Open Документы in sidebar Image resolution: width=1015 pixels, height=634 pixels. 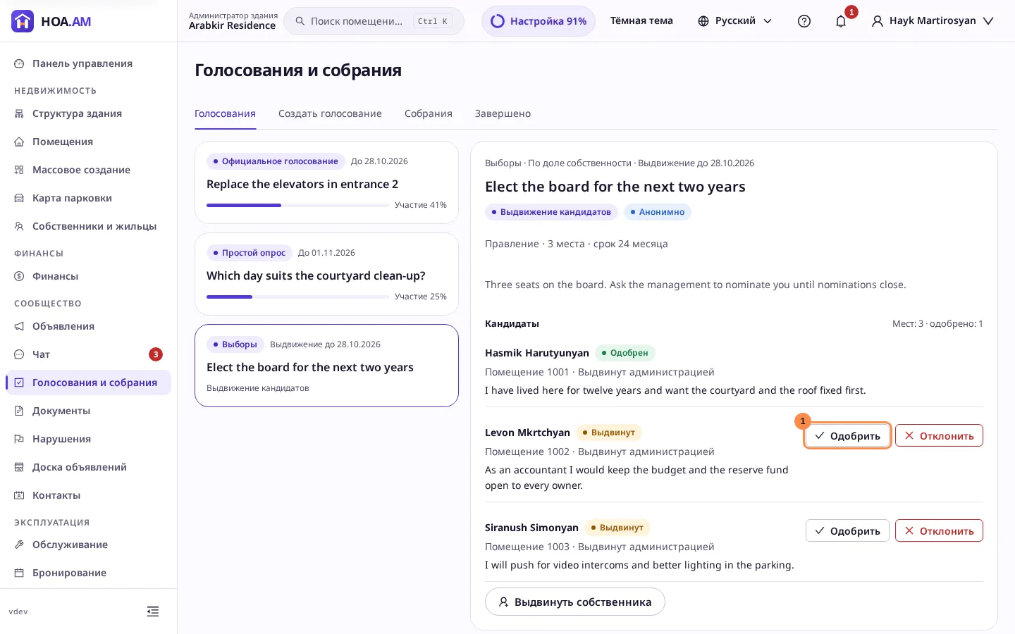click(88, 411)
